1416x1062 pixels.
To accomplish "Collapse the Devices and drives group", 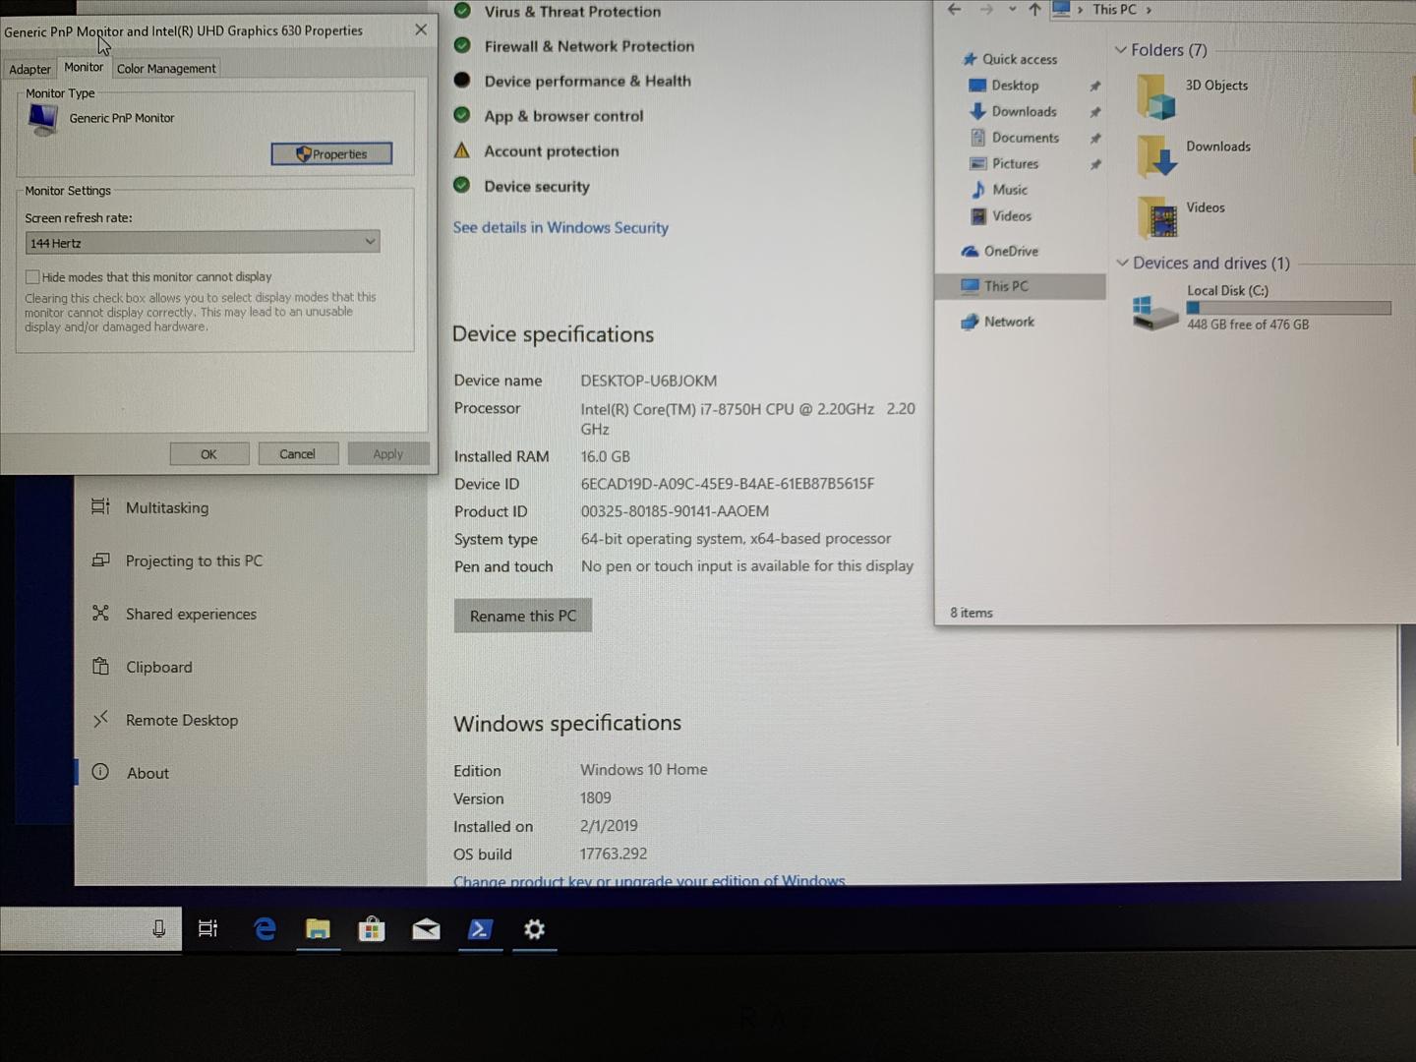I will [x=1122, y=263].
